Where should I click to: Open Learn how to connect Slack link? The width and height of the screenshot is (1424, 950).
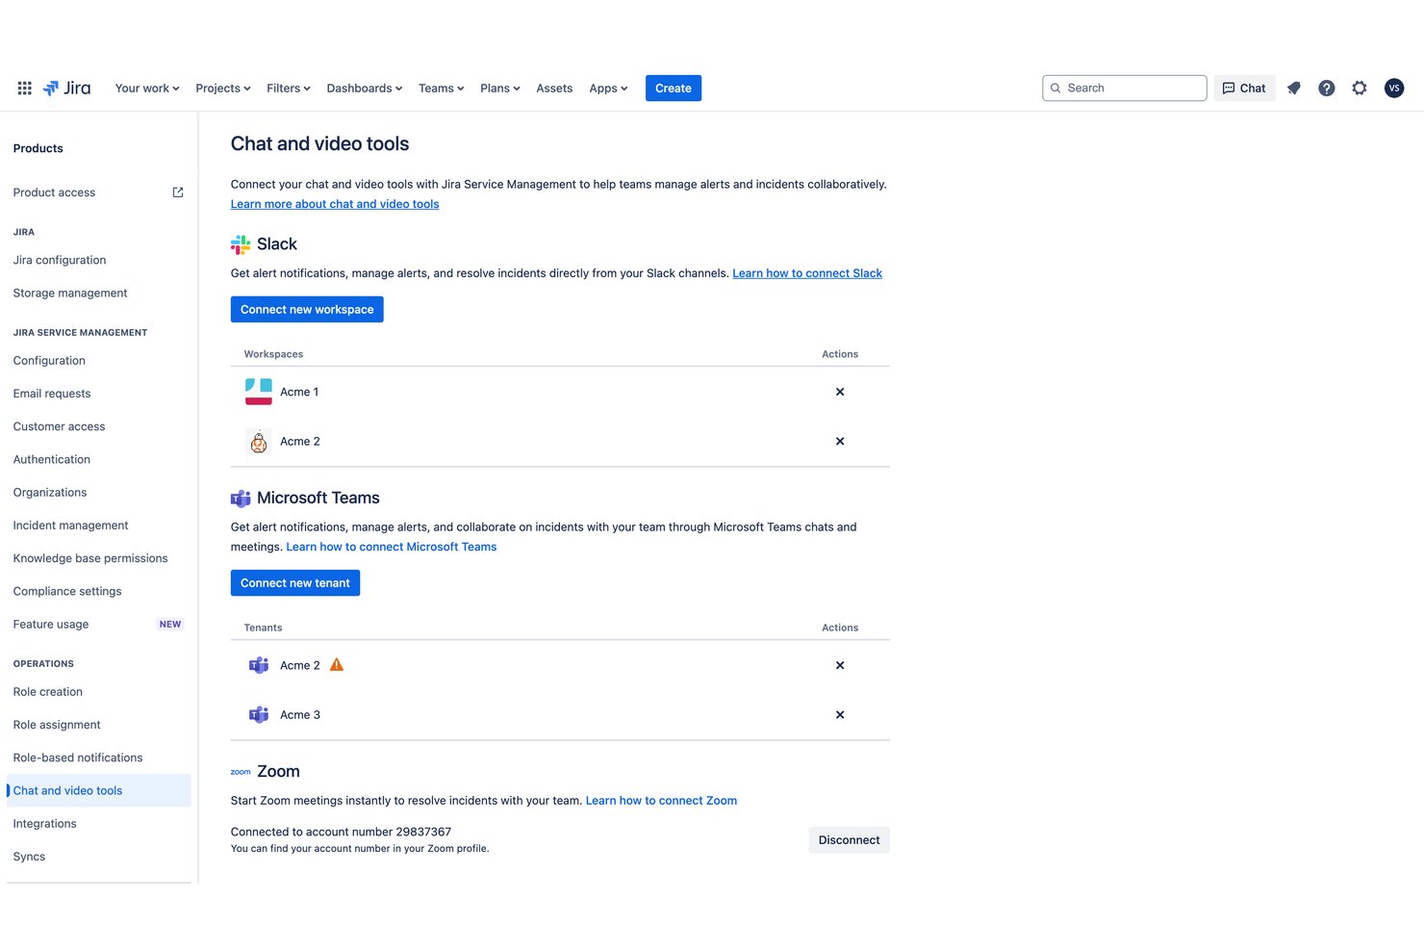tap(807, 273)
